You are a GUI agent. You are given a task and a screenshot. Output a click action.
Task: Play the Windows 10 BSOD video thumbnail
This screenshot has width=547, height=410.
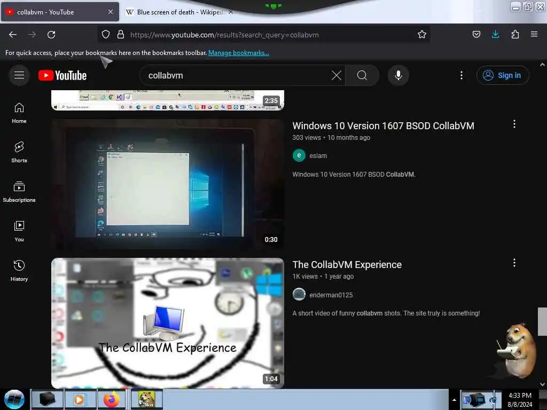coord(167,184)
